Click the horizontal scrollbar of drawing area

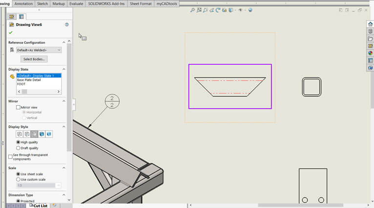(301, 205)
